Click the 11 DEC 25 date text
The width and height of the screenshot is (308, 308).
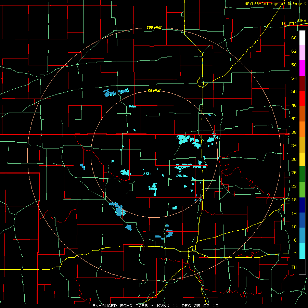pos(187,306)
